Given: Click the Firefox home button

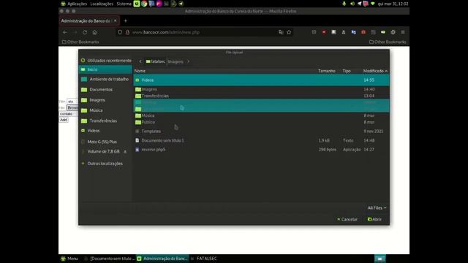Looking at the screenshot, I should point(94,32).
